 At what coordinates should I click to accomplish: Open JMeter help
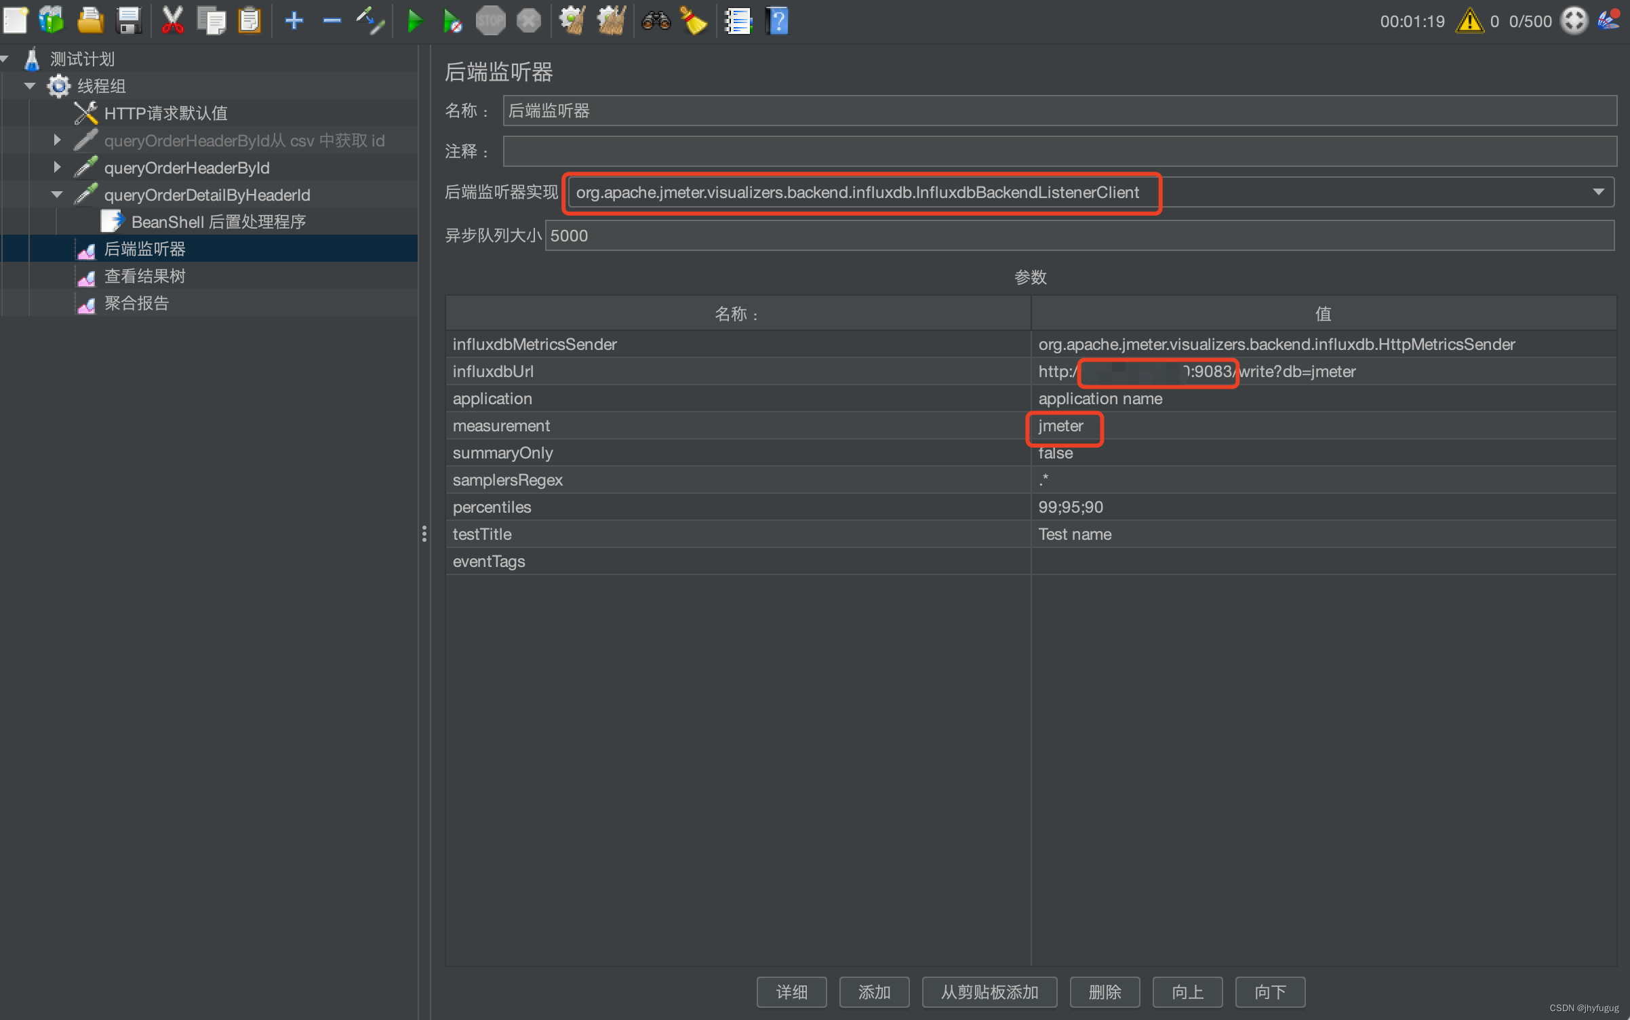click(x=777, y=20)
